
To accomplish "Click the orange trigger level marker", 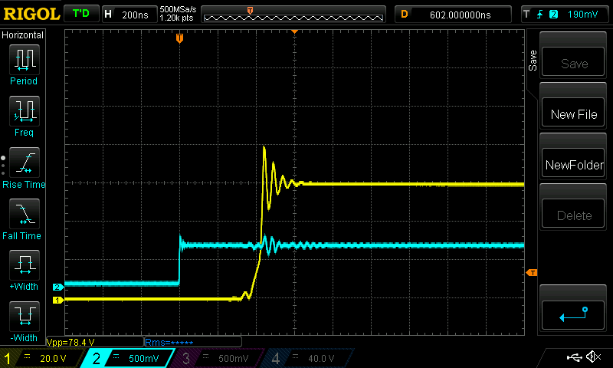I will click(532, 273).
